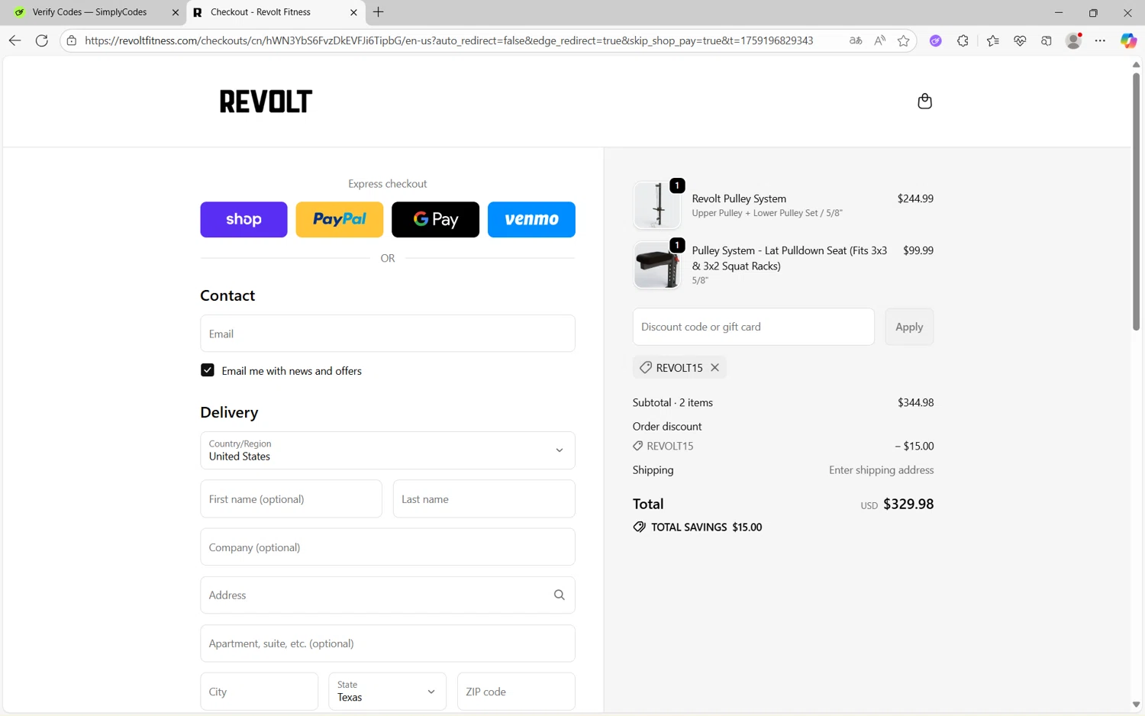Click Revolt Pulley System product thumbnail

click(657, 205)
